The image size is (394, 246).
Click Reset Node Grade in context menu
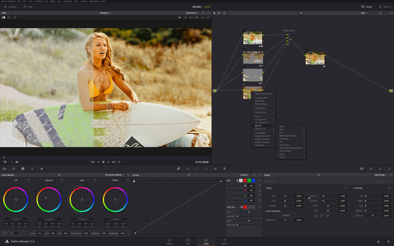click(x=263, y=94)
